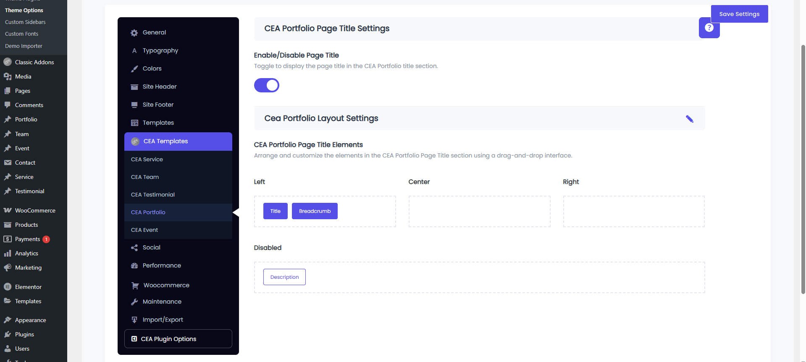This screenshot has height=362, width=806.
Task: Click the Performance gauge icon
Action: 134,266
